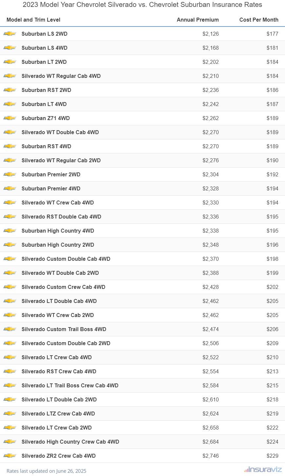This screenshot has width=285, height=476.
Task: Click the bowtie icon for Suburban Premier 2WD
Action: pos(10,174)
